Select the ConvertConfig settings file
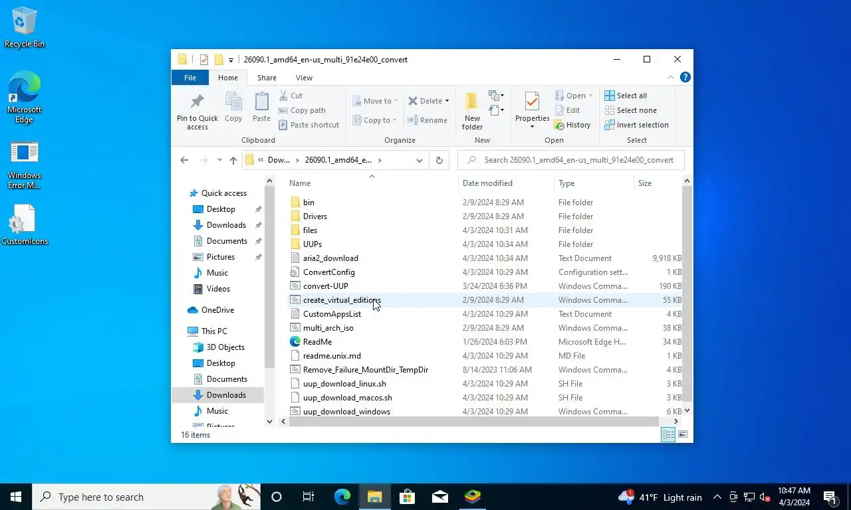Image resolution: width=851 pixels, height=510 pixels. pyautogui.click(x=322, y=272)
